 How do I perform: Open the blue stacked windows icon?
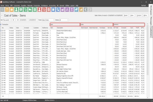58,10
